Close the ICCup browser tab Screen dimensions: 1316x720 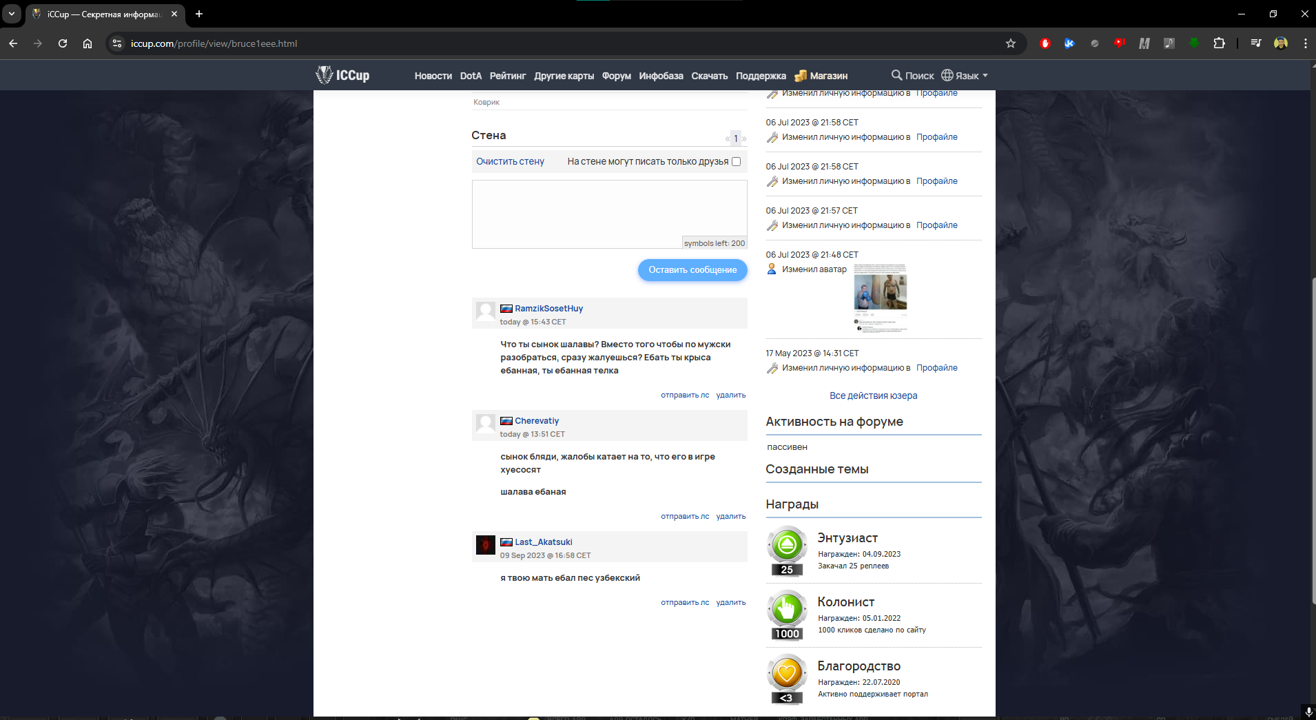[x=174, y=14]
